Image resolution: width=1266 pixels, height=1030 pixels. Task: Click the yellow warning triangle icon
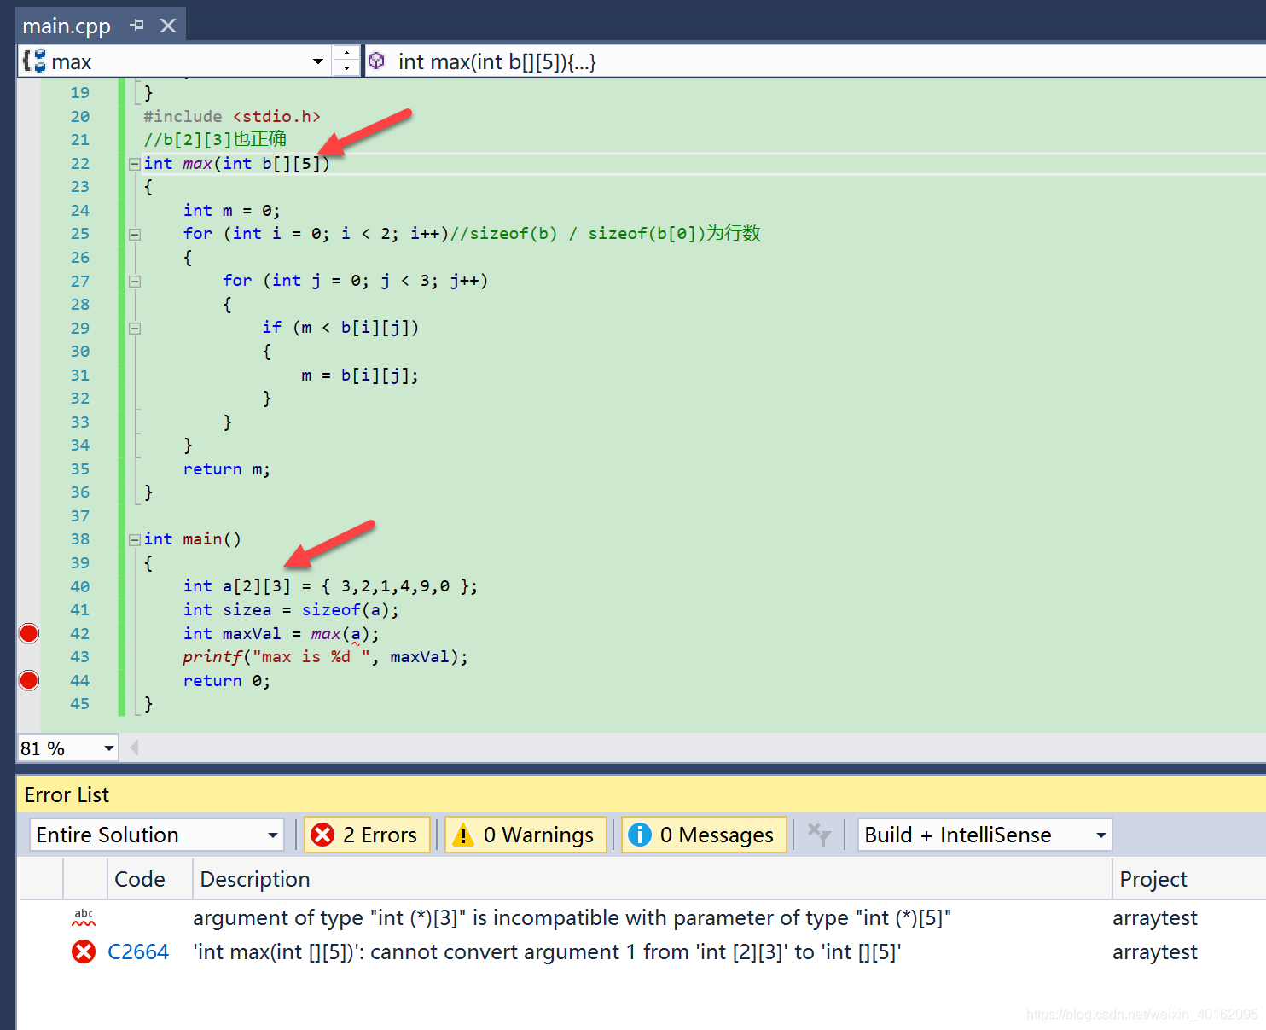coord(462,835)
